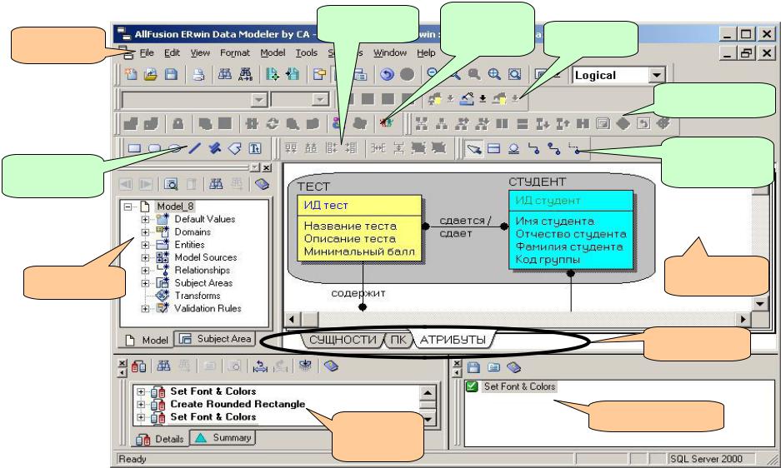Image resolution: width=781 pixels, height=468 pixels.
Task: Expand the Domains node
Action: [144, 232]
